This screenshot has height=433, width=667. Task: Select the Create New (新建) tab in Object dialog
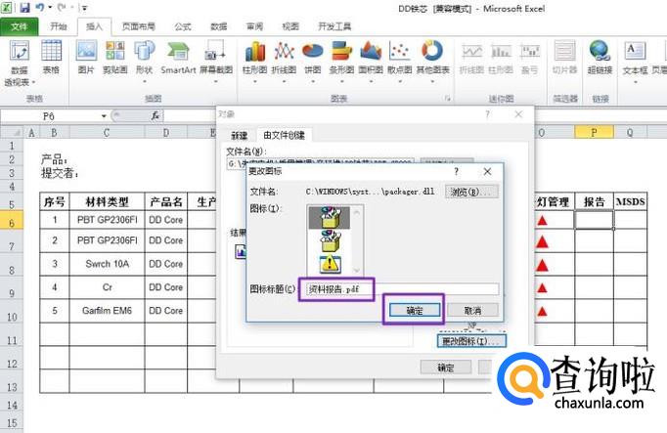(x=239, y=136)
